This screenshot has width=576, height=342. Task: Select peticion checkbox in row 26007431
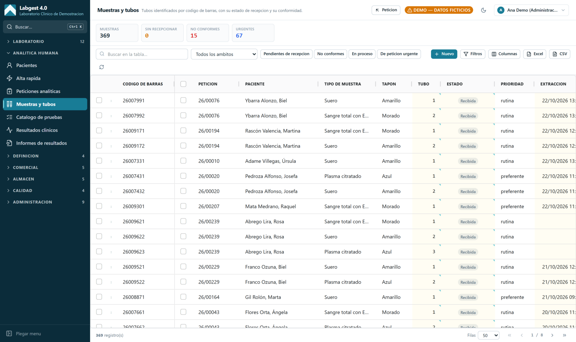tap(183, 176)
